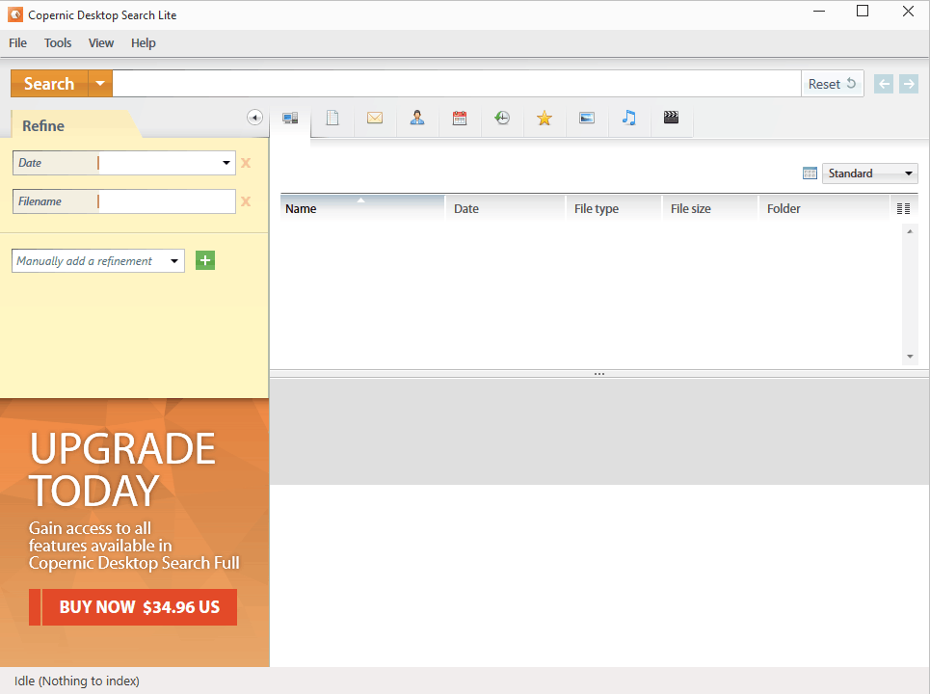
Task: Open Manually add a refinement dropdown
Action: tap(174, 261)
